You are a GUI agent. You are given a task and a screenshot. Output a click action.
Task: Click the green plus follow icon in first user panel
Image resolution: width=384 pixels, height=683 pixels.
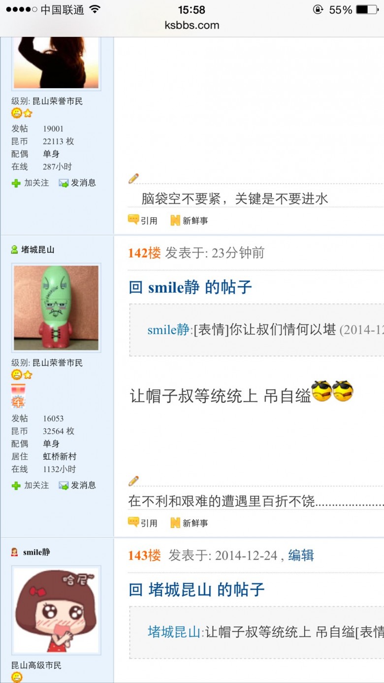click(16, 183)
